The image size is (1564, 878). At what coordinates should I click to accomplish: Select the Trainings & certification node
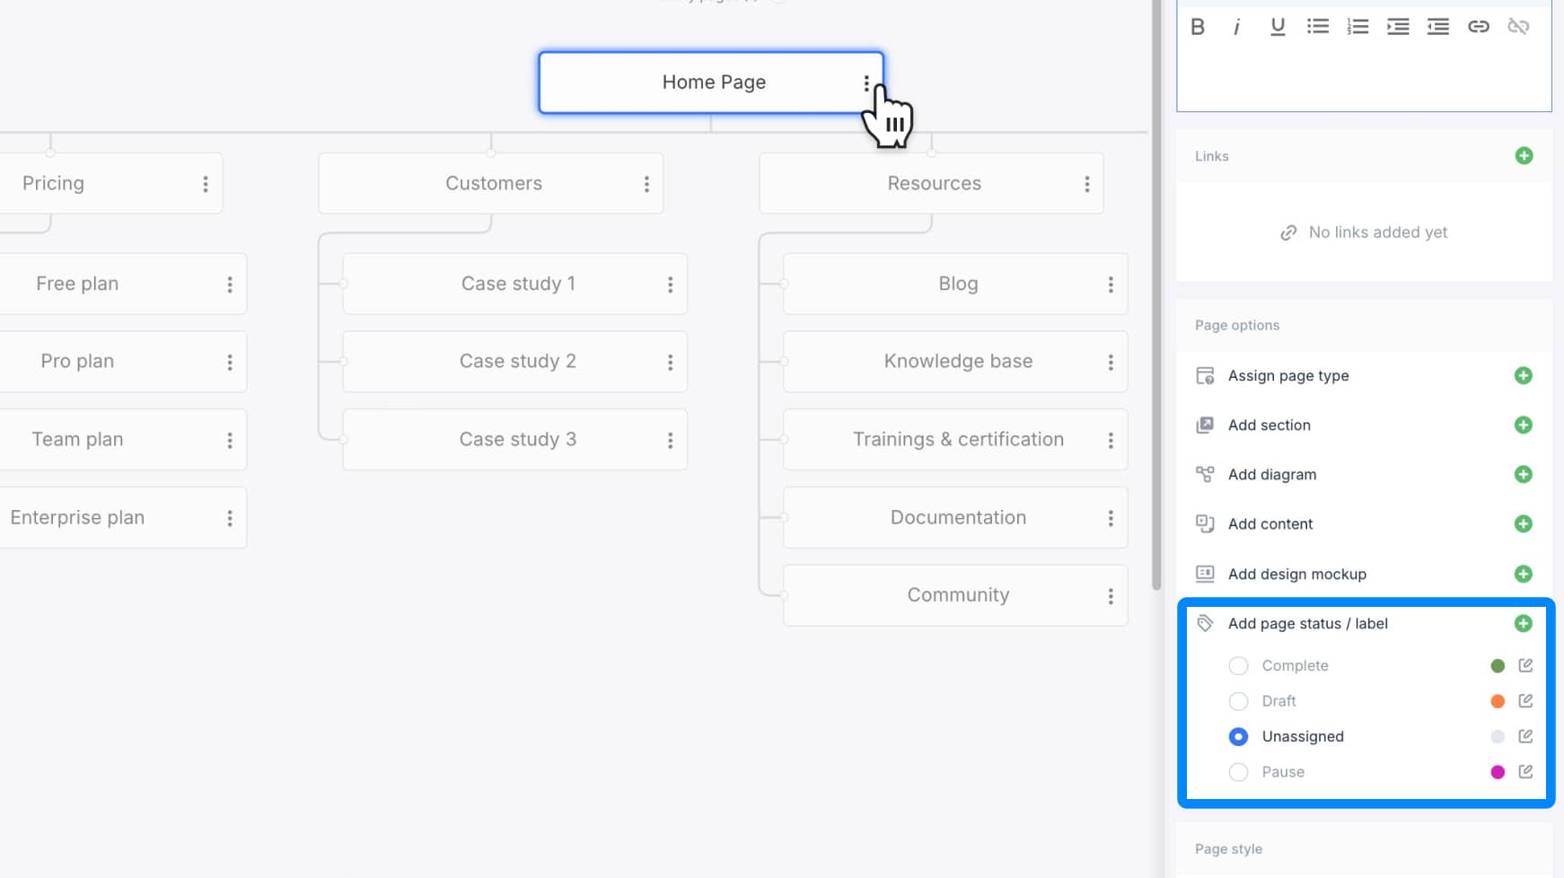coord(955,440)
